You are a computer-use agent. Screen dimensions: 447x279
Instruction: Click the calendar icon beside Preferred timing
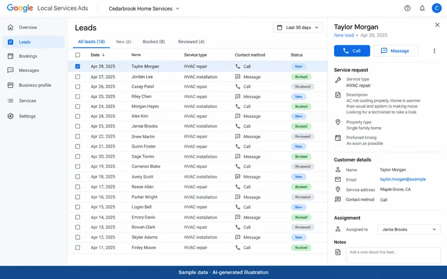click(x=338, y=138)
